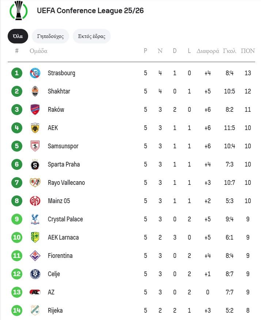Click the Crystal Palace club crest

click(35, 219)
